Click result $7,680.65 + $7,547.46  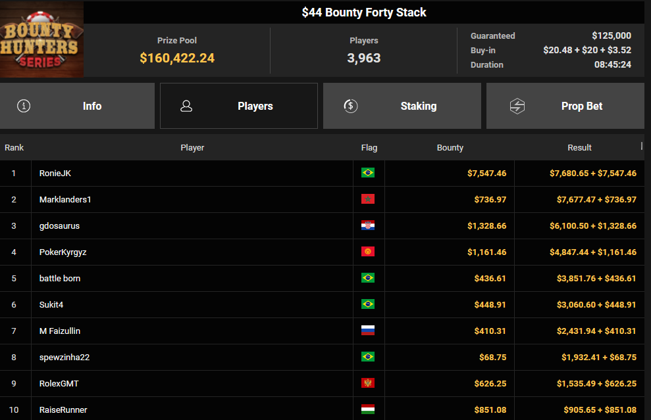tap(593, 174)
